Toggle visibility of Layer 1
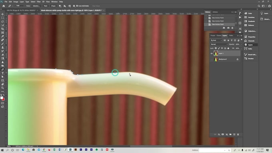Screen dimensions: 272x153 coord(212,54)
